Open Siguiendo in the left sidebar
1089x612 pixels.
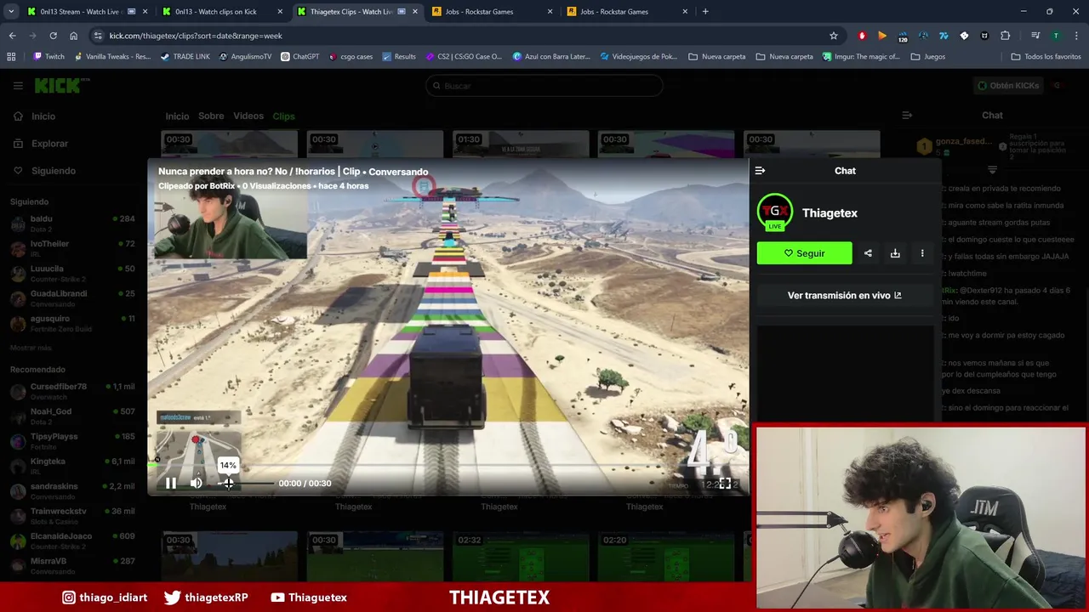(53, 171)
